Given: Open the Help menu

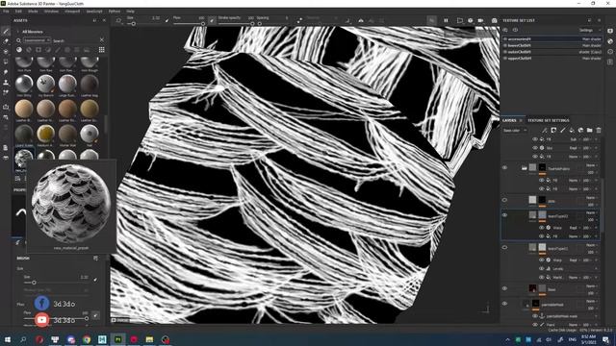Looking at the screenshot, I should [x=131, y=12].
